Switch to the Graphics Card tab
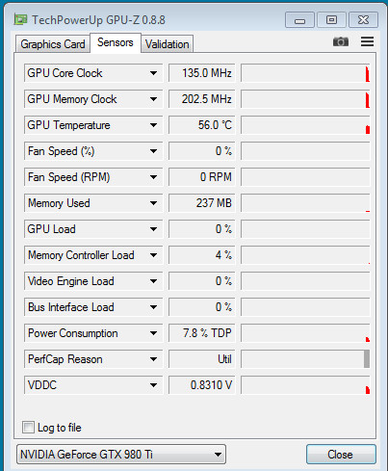 point(53,44)
